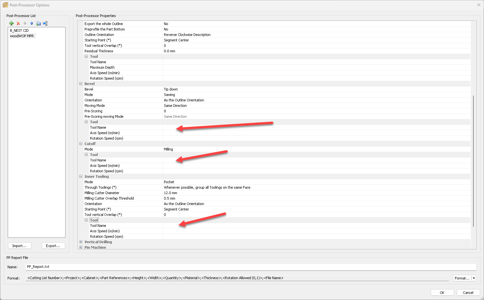Select the Through Toolings (*) property
The image size is (484, 300).
[x=101, y=187]
